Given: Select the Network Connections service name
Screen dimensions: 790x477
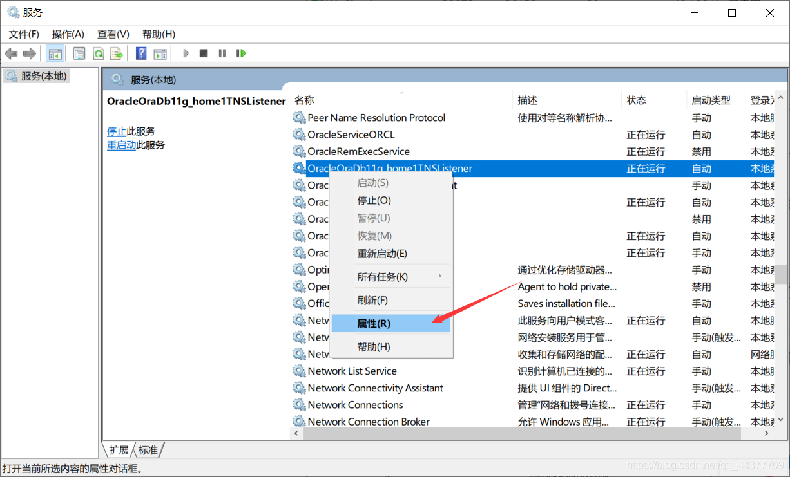Looking at the screenshot, I should click(x=355, y=405).
